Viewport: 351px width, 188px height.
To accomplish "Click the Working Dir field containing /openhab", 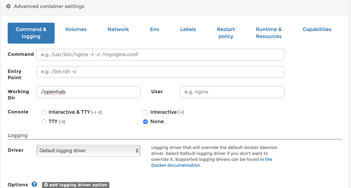I will tap(89, 92).
